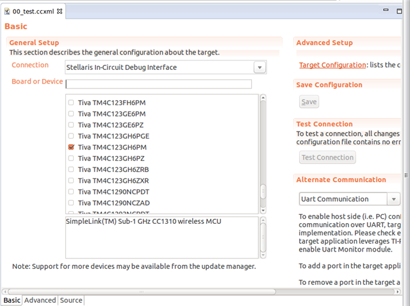The width and height of the screenshot is (410, 306).
Task: Click the Board or Device label
Action: pos(37,81)
